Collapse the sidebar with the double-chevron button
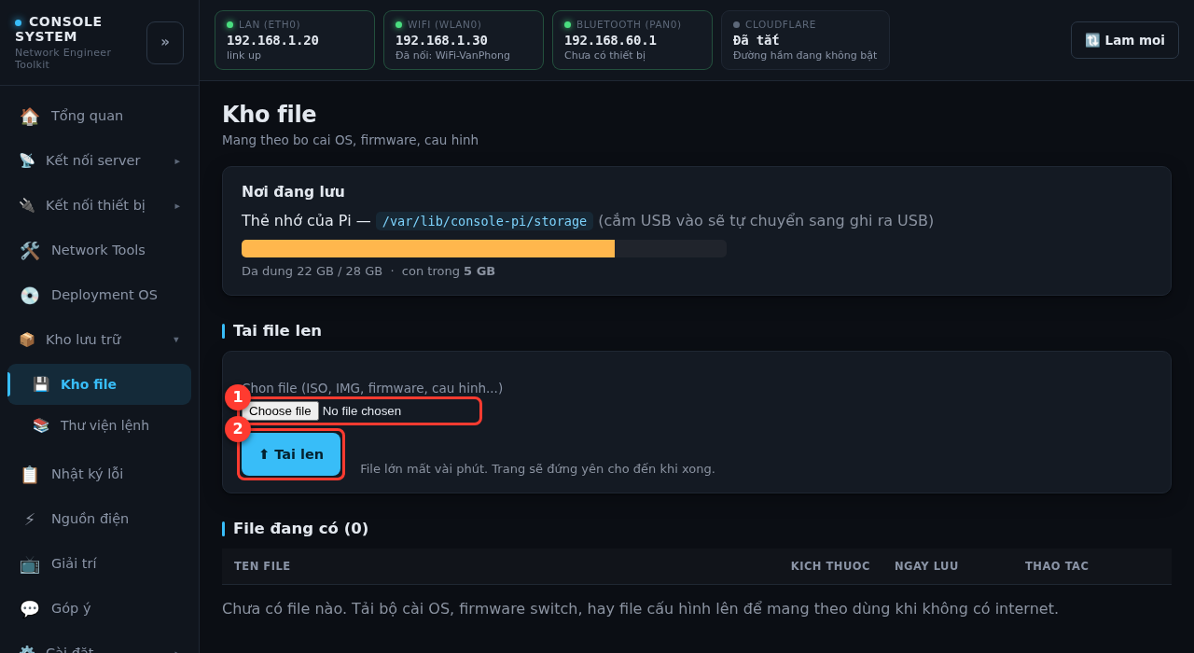 165,43
